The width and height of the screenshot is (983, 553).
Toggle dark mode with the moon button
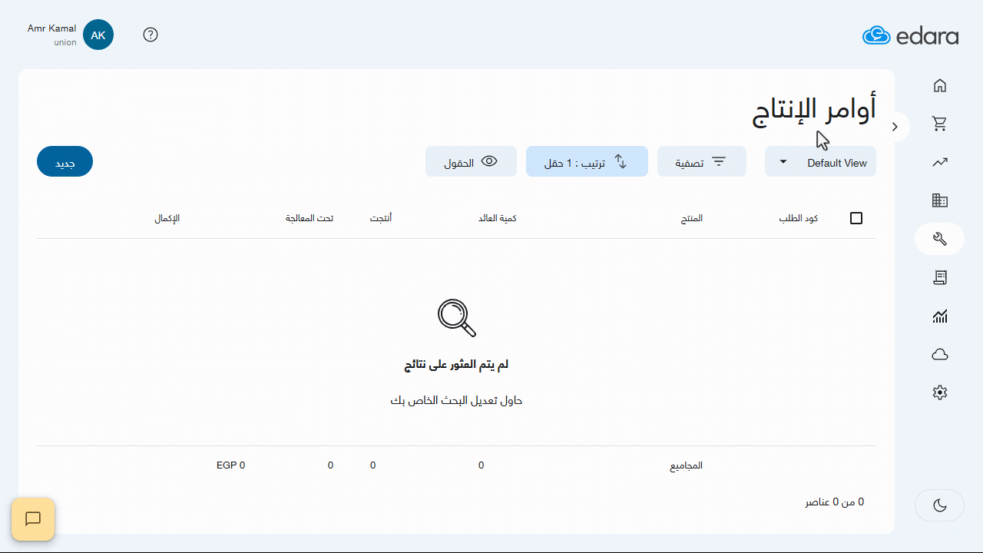[939, 505]
